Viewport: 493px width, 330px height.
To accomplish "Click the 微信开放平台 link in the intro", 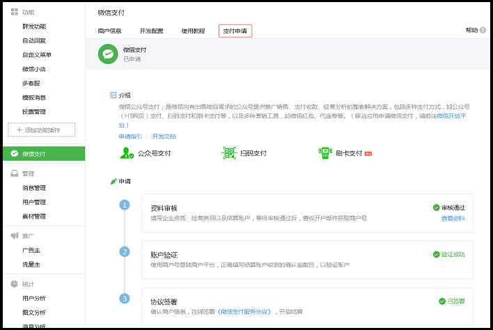I will point(451,116).
